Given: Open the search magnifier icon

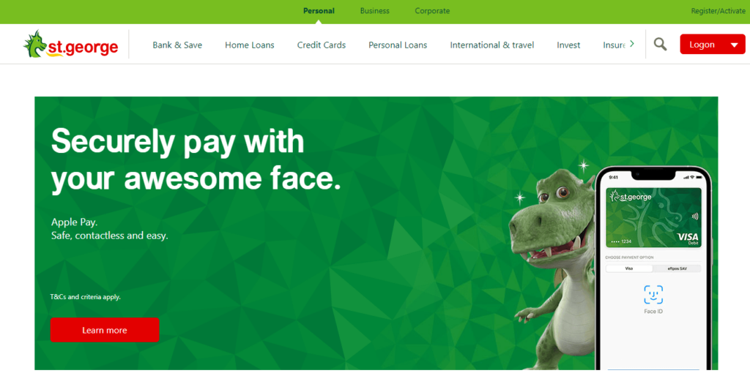Looking at the screenshot, I should [x=660, y=45].
